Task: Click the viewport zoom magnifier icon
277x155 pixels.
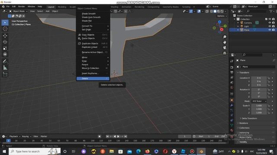Action: pos(225,37)
